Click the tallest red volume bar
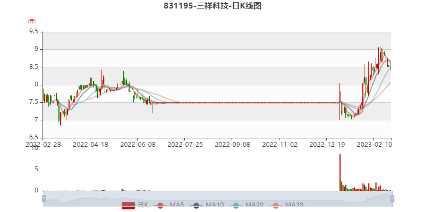 [x=340, y=172]
